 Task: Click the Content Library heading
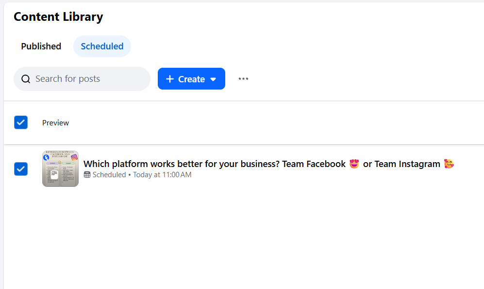(58, 16)
